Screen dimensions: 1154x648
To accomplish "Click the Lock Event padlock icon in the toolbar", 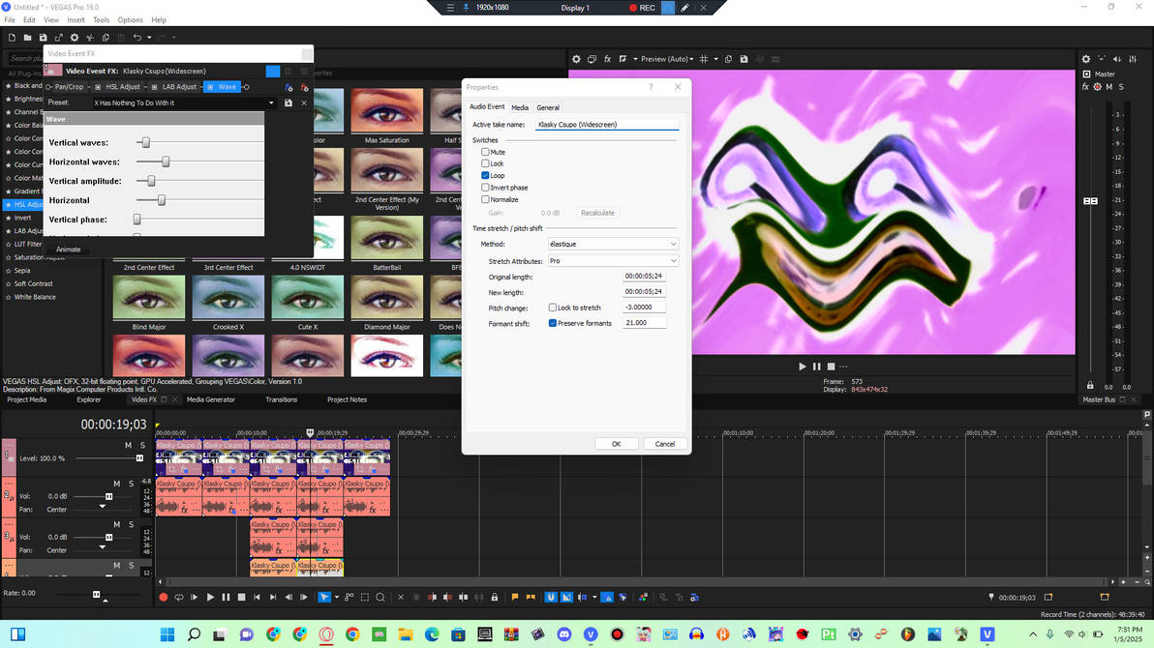I will click(495, 598).
